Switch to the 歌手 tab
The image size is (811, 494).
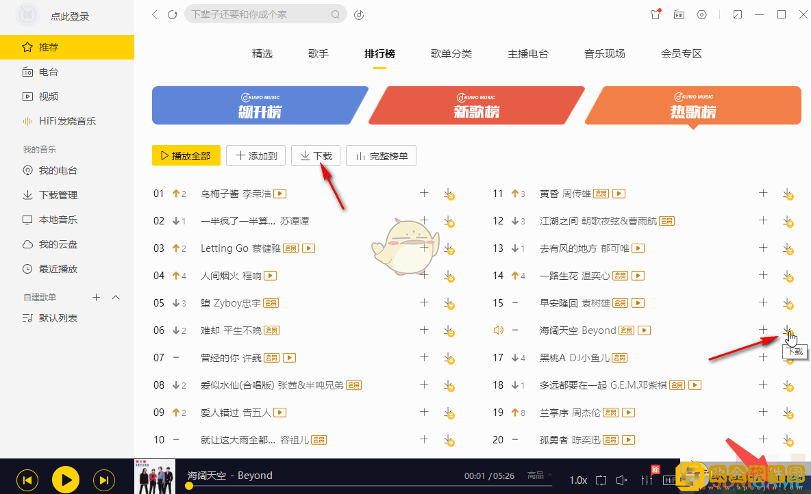click(x=318, y=54)
